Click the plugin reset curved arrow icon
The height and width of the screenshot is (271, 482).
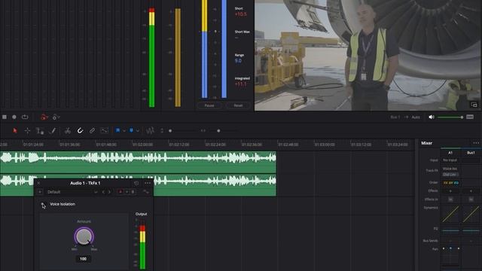click(x=145, y=192)
